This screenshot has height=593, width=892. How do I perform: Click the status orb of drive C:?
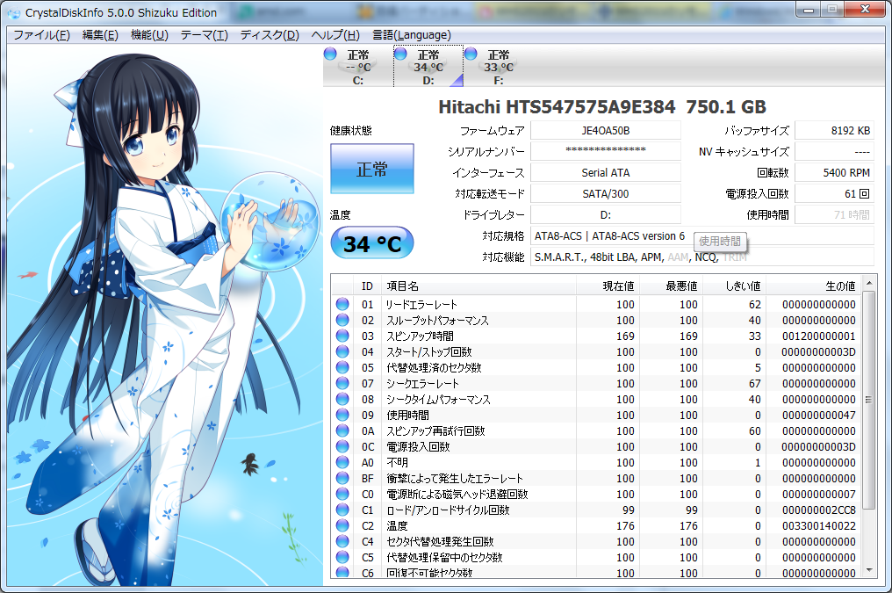(x=330, y=54)
